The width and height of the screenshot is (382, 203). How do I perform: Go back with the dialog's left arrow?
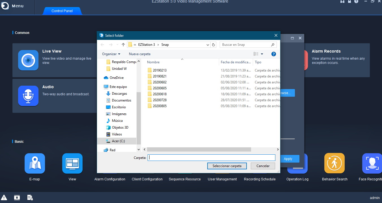click(x=102, y=45)
